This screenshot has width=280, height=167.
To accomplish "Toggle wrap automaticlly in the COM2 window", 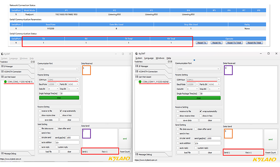I will (61, 111).
